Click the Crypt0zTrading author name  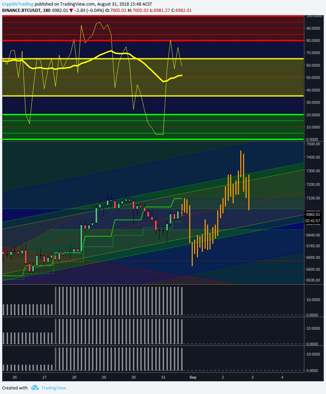(17, 4)
